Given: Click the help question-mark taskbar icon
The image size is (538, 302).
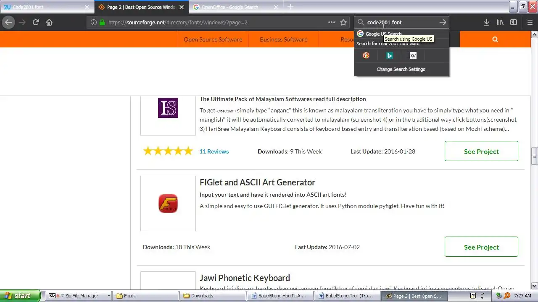Looking at the screenshot, I should [473, 296].
